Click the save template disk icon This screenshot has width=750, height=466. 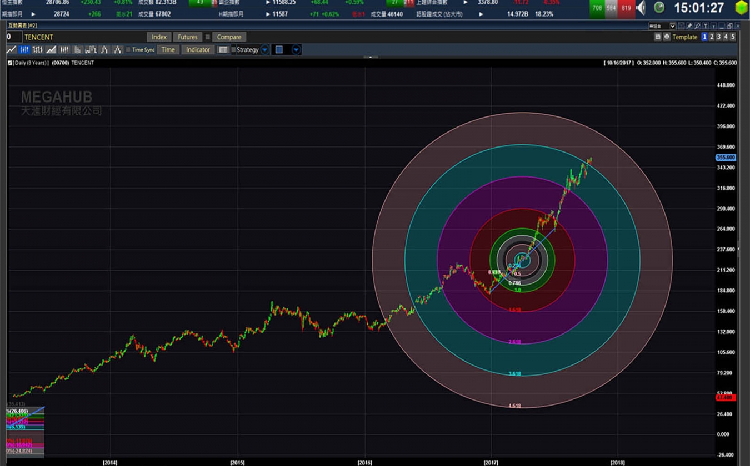click(657, 37)
